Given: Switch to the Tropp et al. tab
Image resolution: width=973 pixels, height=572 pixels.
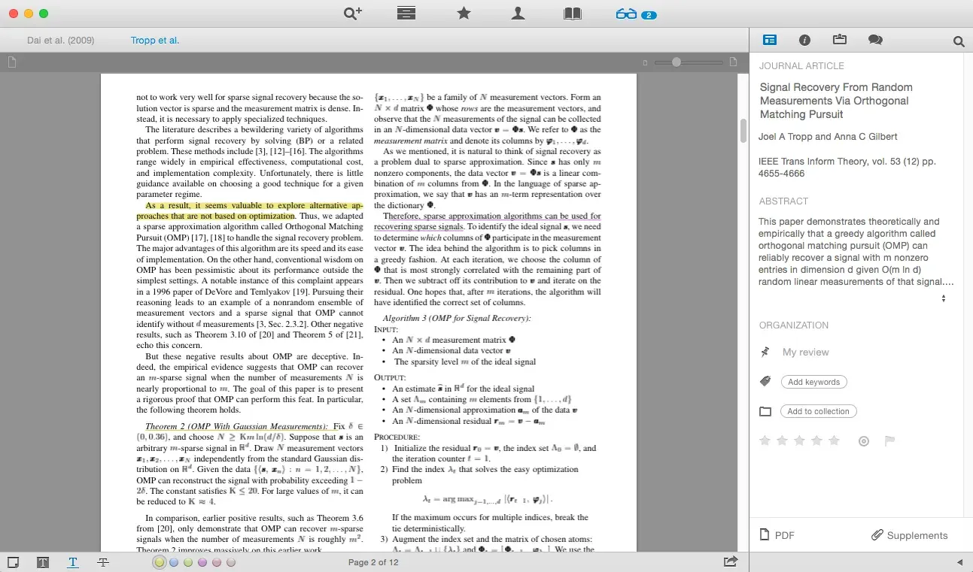Looking at the screenshot, I should coord(155,40).
